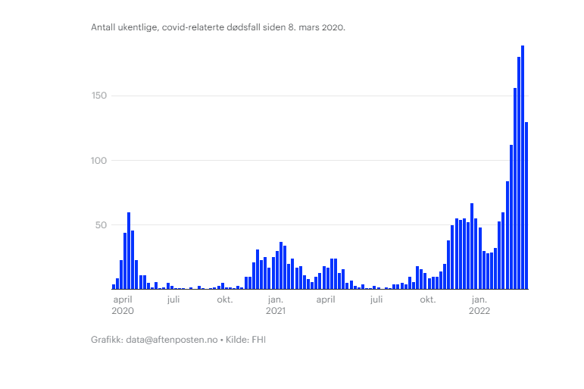Select the 150 y-axis label
The image size is (584, 389).
(x=99, y=96)
